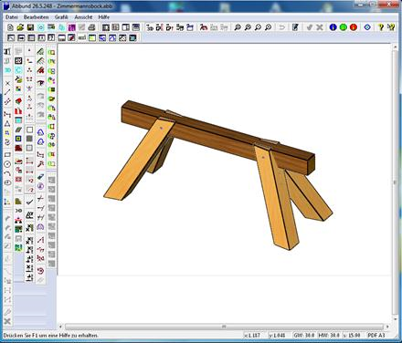
Task: Click the red roof rafters icon
Action: (x=40, y=70)
